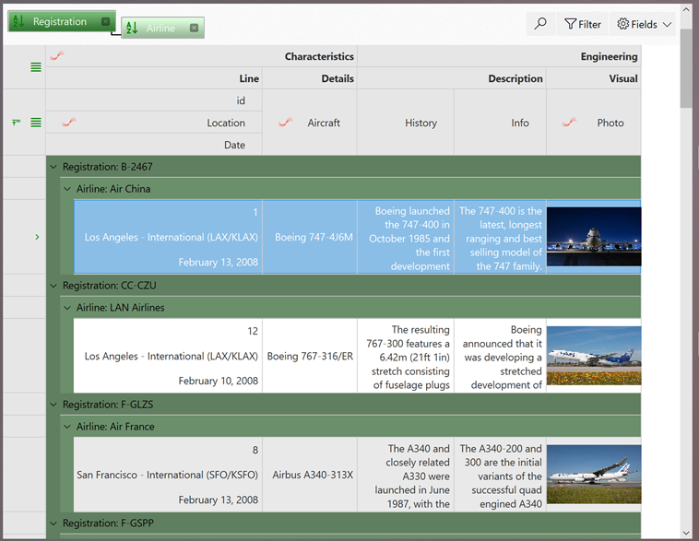Collapse the Registration: F-GLZS group
Screen dimensions: 699x541
coord(53,405)
